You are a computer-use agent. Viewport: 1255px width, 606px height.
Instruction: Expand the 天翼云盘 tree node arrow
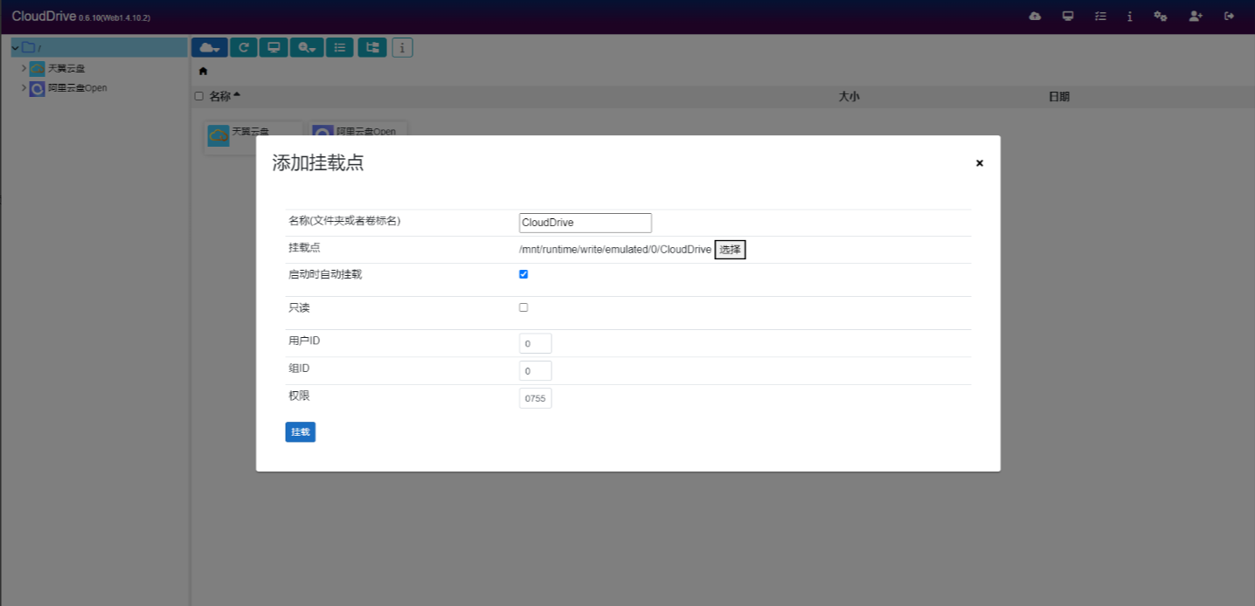point(24,68)
